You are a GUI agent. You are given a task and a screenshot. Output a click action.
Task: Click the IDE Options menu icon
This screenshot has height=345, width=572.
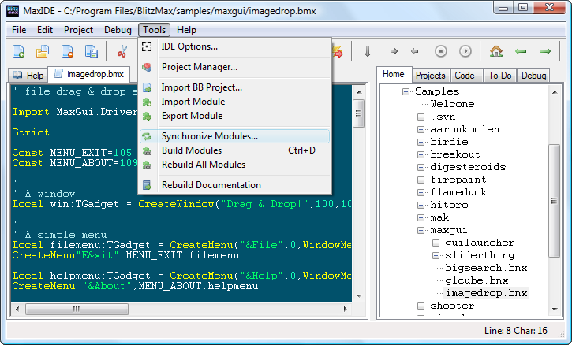147,46
